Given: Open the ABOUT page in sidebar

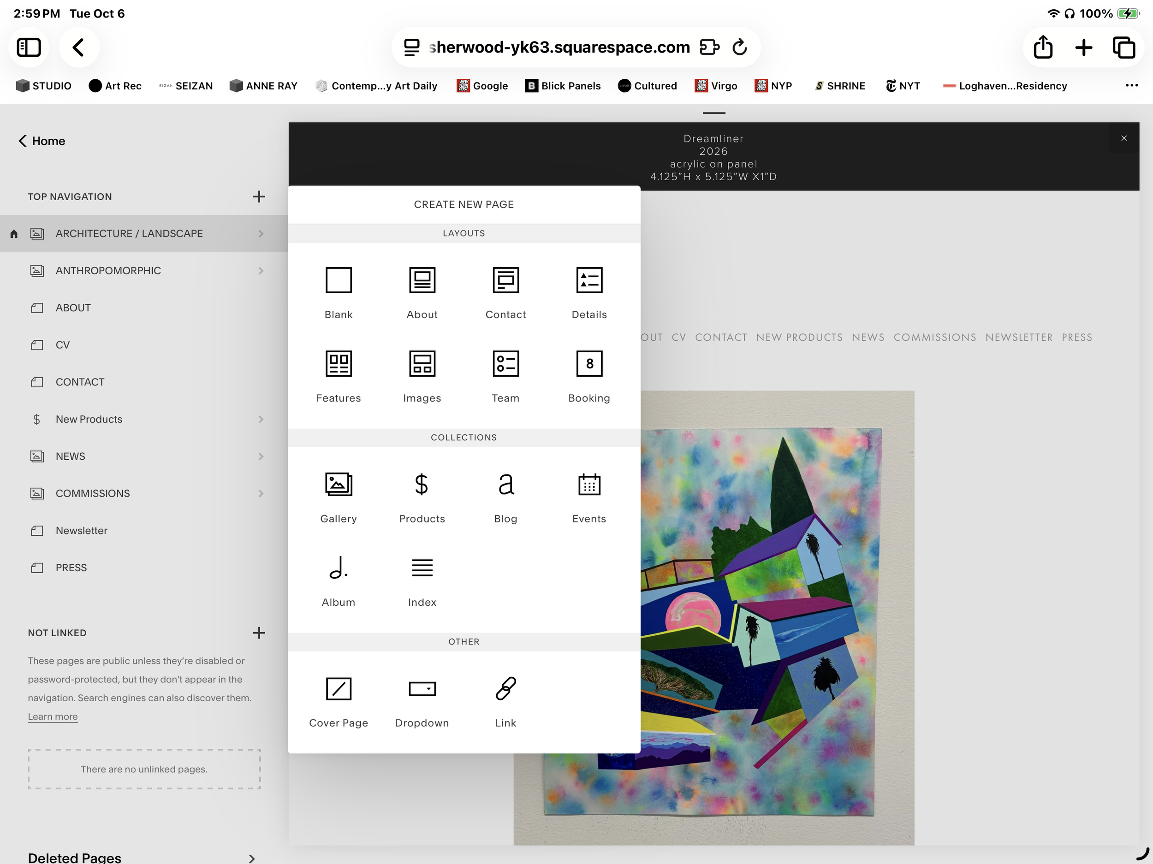Looking at the screenshot, I should coord(144,308).
